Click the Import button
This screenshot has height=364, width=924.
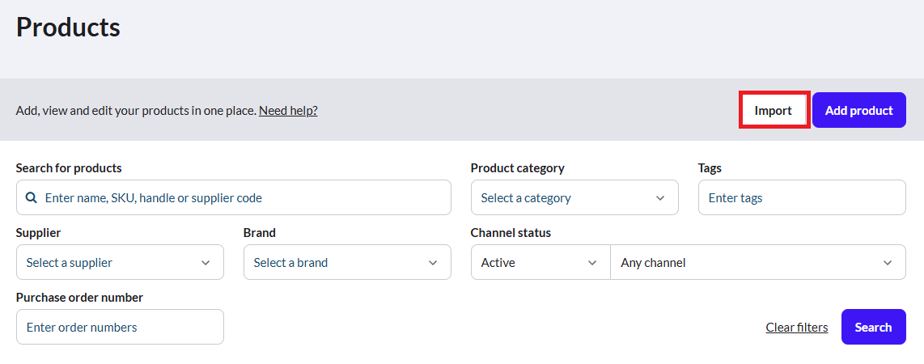click(774, 110)
